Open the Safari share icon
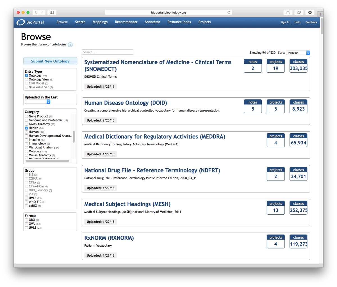Image resolution: width=337 pixels, height=287 pixels. (288, 12)
